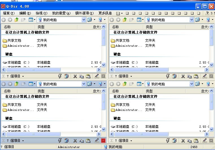The width and height of the screenshot is (215, 150).
Task: Click the lightning Run icon below lower-right pane
Action: (168, 140)
